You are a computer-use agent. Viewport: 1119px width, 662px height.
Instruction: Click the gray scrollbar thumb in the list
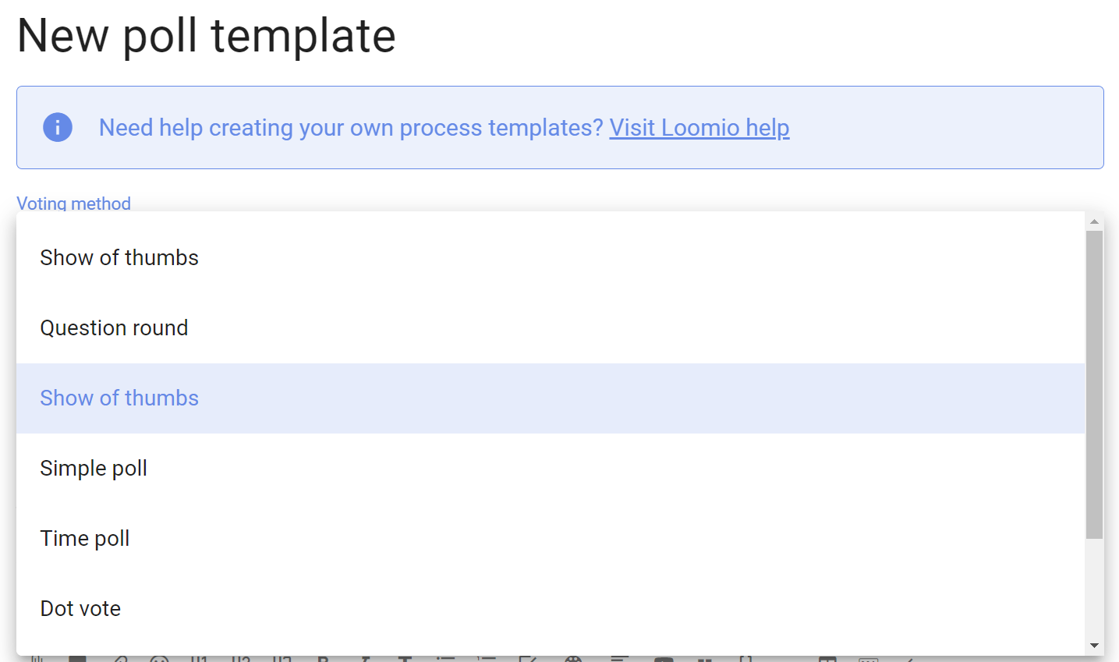(1094, 384)
